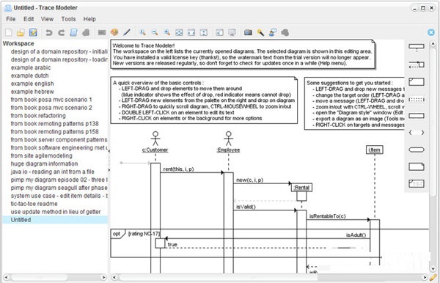The image size is (440, 283).
Task: Select the message arrow element in palette
Action: click(x=417, y=65)
